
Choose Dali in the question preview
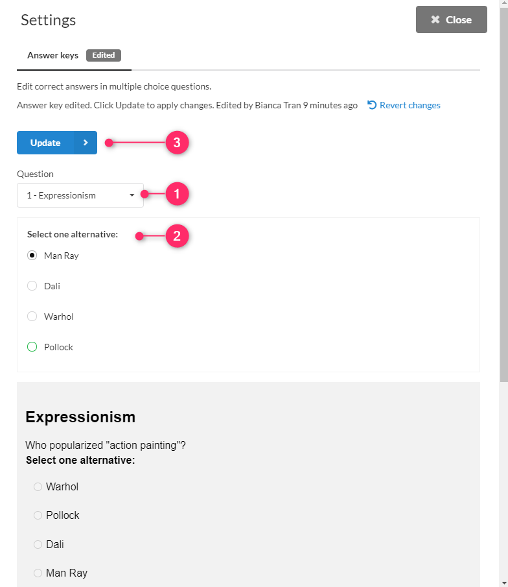[38, 545]
